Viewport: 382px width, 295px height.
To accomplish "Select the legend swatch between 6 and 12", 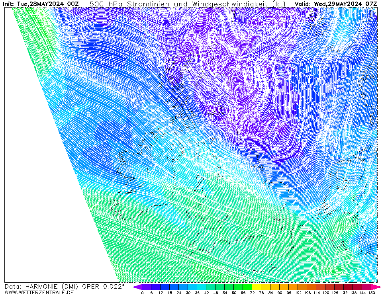I will pos(156,287).
